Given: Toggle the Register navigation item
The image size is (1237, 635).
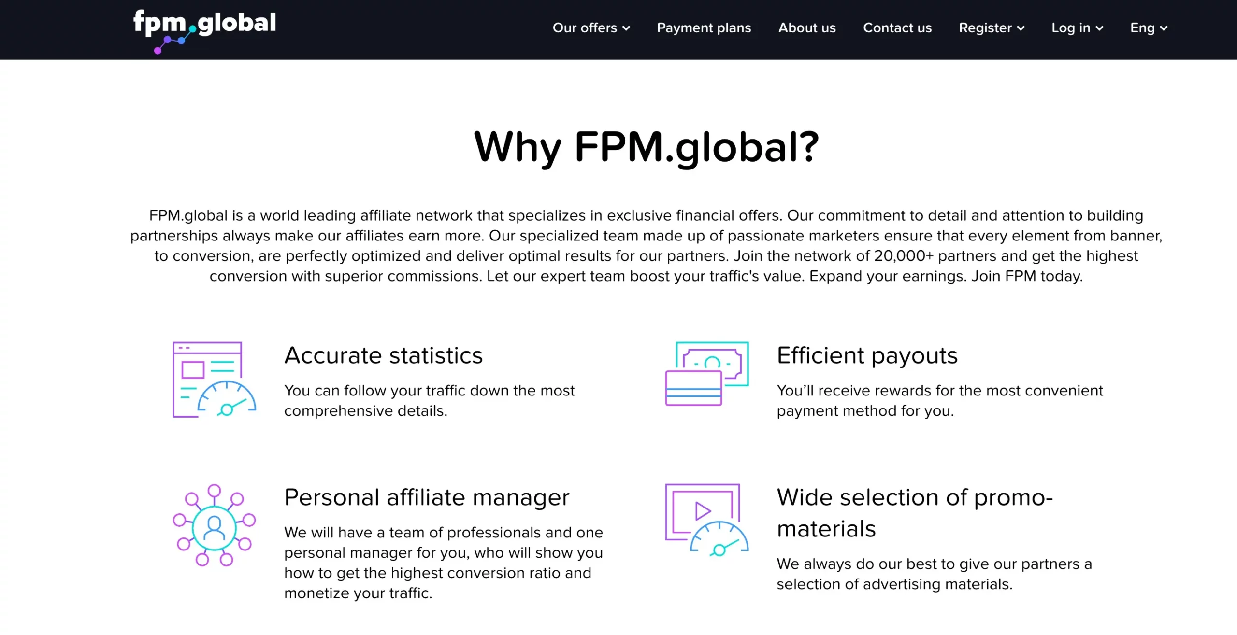Looking at the screenshot, I should (x=991, y=28).
